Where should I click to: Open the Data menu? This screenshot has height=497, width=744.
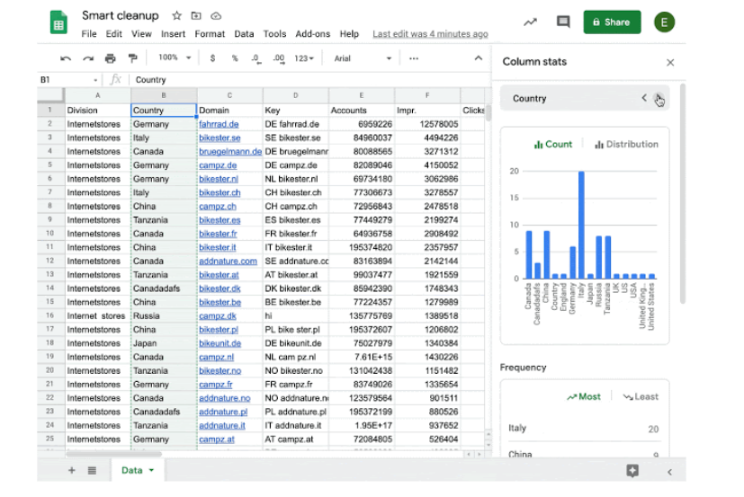point(244,33)
